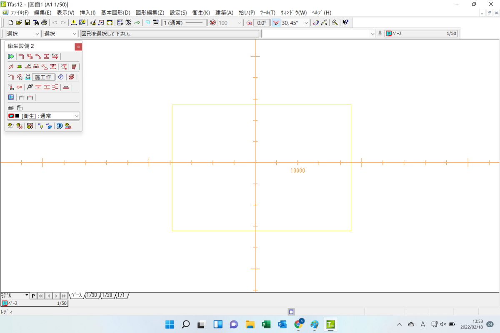500x333 pixels.
Task: Switch to the 1/30 sheet tab
Action: (x=92, y=295)
